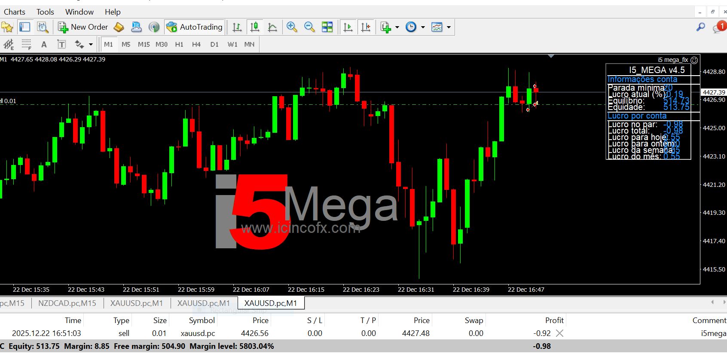Click the Margin level 5803.04% status text
Image resolution: width=727 pixels, height=354 pixels.
point(232,346)
